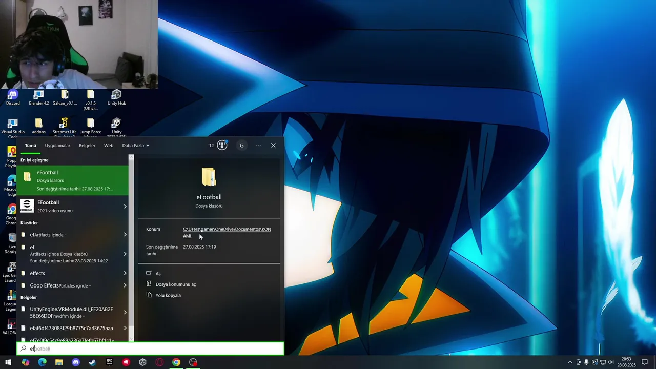Switch to Google Chrome in taskbar
656x369 pixels.
point(176,362)
